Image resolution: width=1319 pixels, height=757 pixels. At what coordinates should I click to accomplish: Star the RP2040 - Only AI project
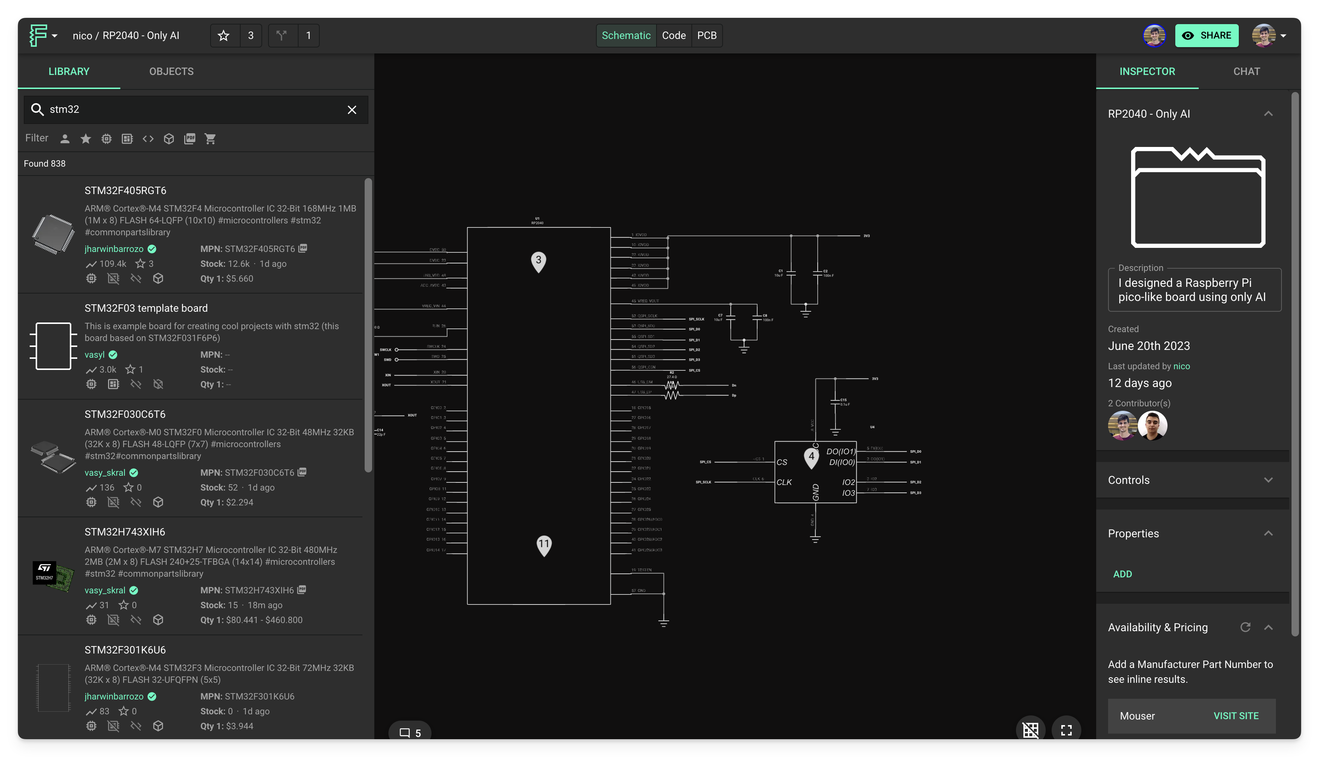[224, 35]
